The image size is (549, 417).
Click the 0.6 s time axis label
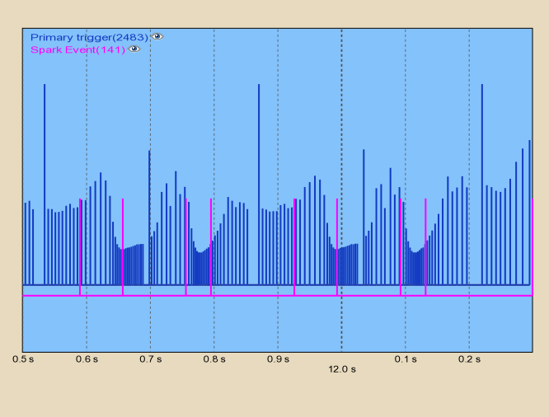87,359
